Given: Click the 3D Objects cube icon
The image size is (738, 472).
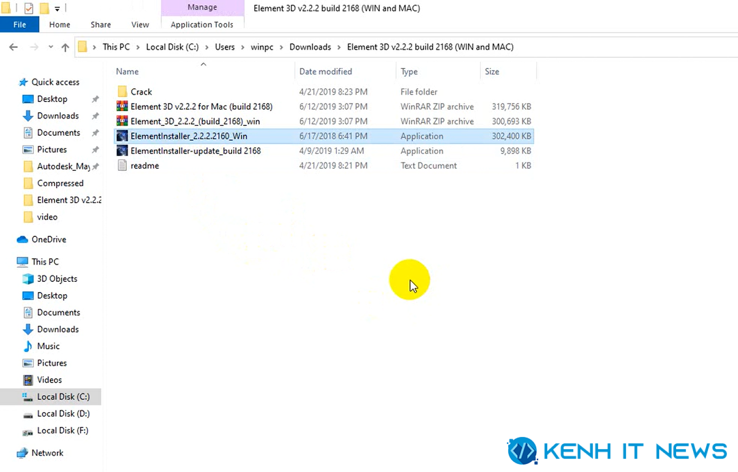Looking at the screenshot, I should click(28, 279).
